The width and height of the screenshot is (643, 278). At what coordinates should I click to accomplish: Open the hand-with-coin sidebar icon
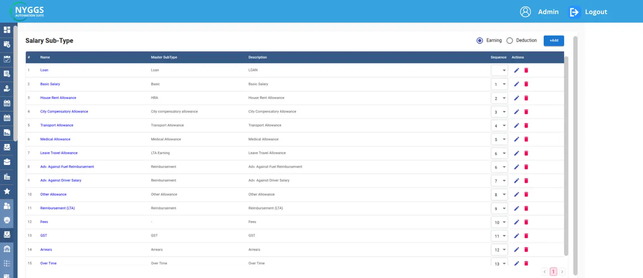coord(7,89)
